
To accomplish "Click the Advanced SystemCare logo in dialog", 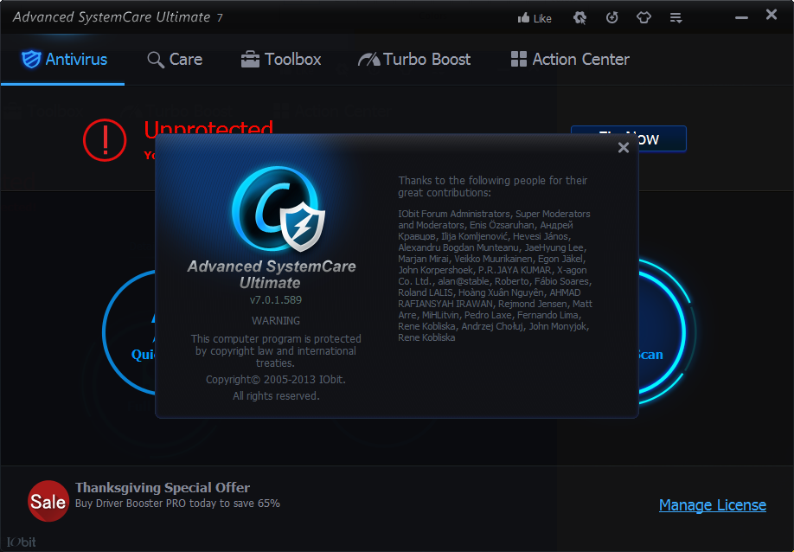I will tap(279, 209).
